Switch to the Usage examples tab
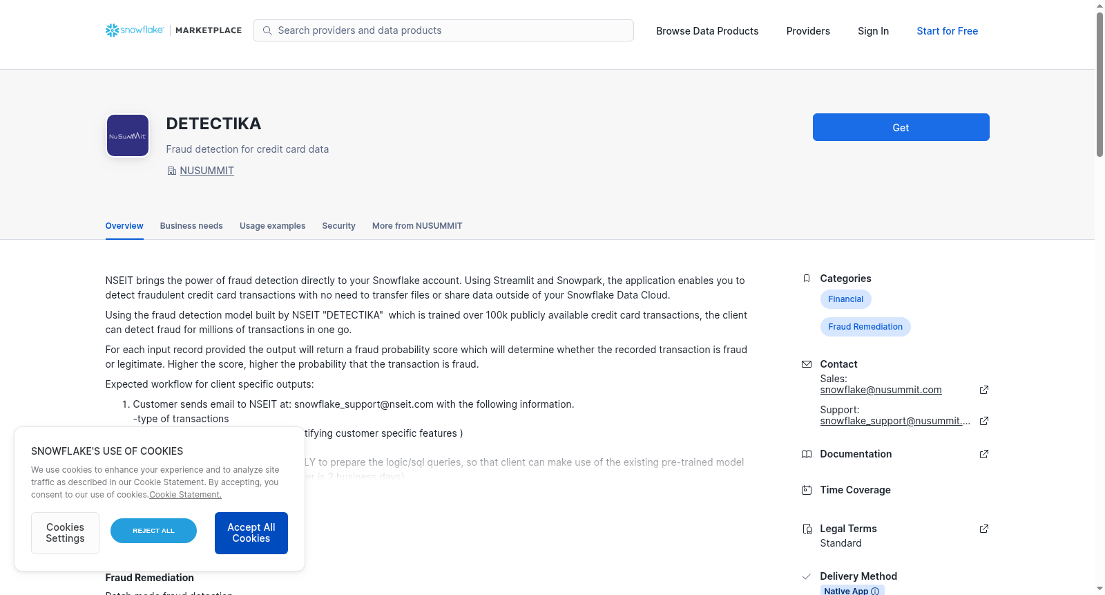This screenshot has width=1105, height=595. point(272,226)
